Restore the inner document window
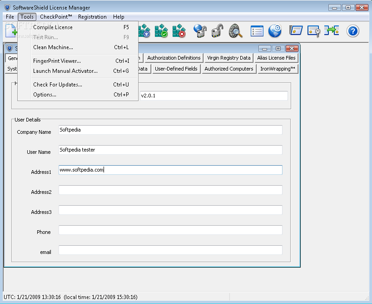372x304 pixels. (x=278, y=49)
